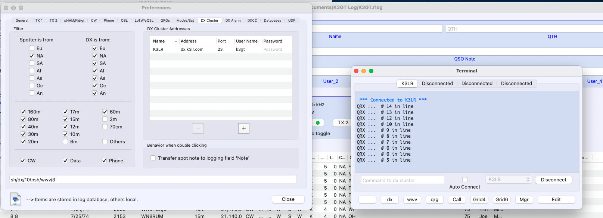
Task: Click the 'Command to dx cluster' input field
Action: (402, 180)
